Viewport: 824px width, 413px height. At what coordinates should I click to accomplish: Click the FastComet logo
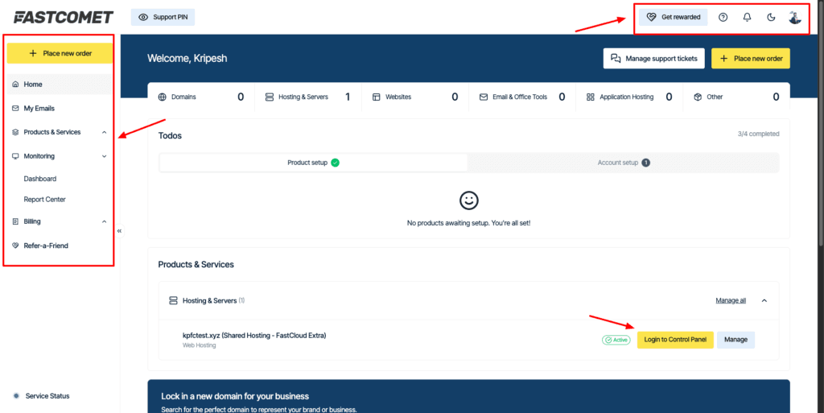(x=64, y=18)
